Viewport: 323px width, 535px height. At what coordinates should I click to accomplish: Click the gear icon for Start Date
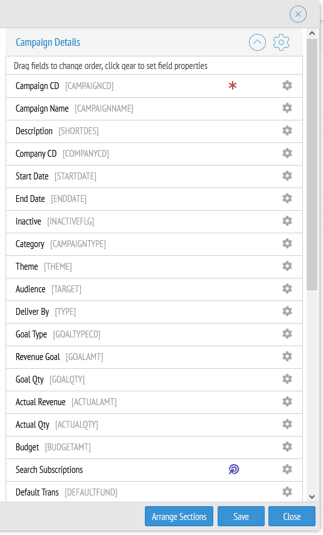click(287, 176)
